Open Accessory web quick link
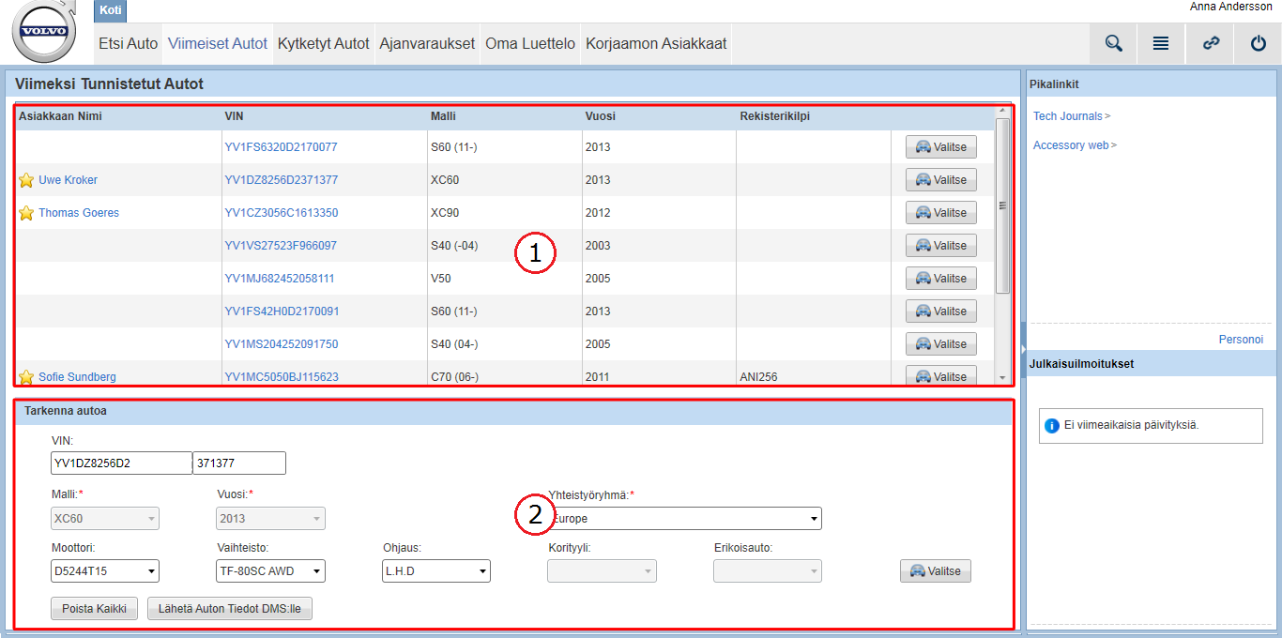This screenshot has height=638, width=1282. point(1071,145)
